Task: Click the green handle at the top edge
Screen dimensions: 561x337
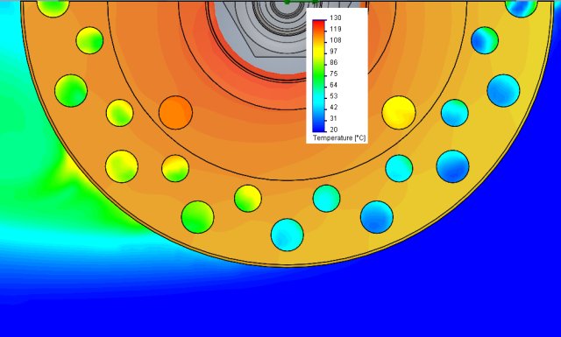Action: pos(302,2)
